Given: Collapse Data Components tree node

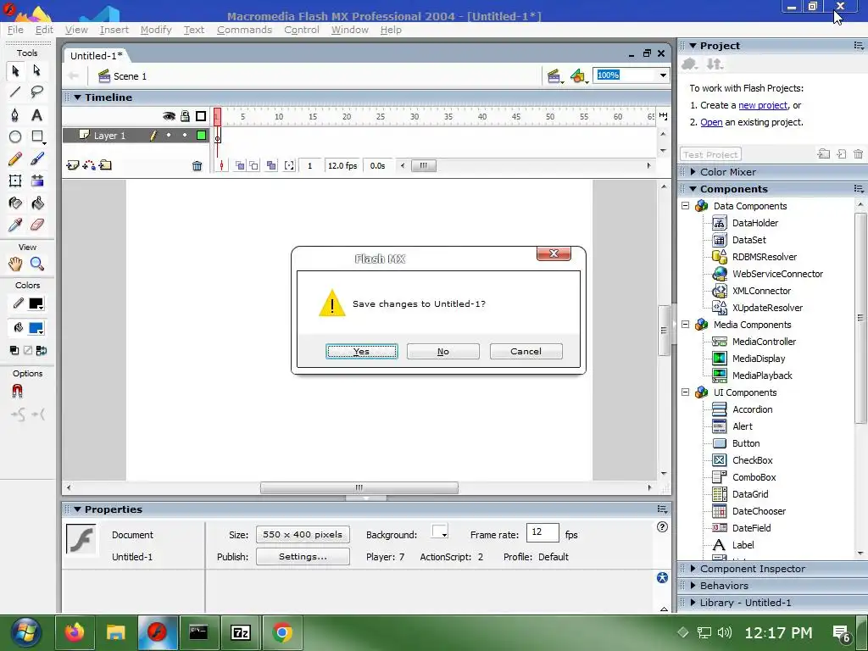Looking at the screenshot, I should pyautogui.click(x=685, y=206).
